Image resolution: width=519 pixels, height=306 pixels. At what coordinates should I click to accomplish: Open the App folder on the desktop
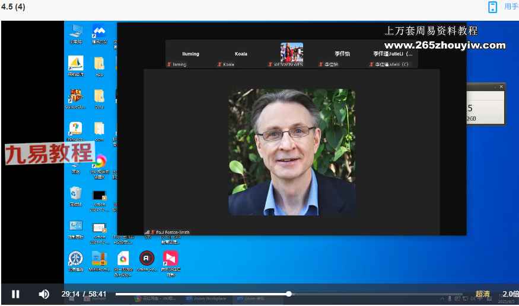pos(99,66)
